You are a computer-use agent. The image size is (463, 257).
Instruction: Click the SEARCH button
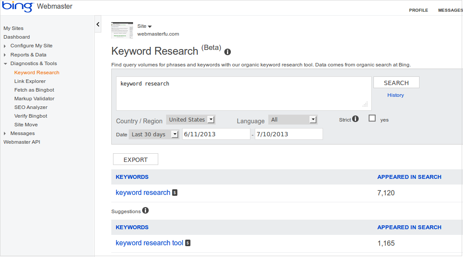coord(396,82)
